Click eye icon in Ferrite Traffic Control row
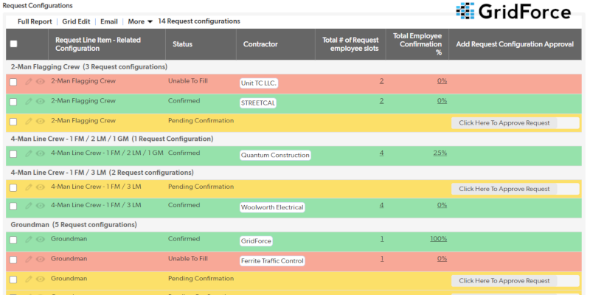Screen dimensions: 590x295 pos(41,260)
